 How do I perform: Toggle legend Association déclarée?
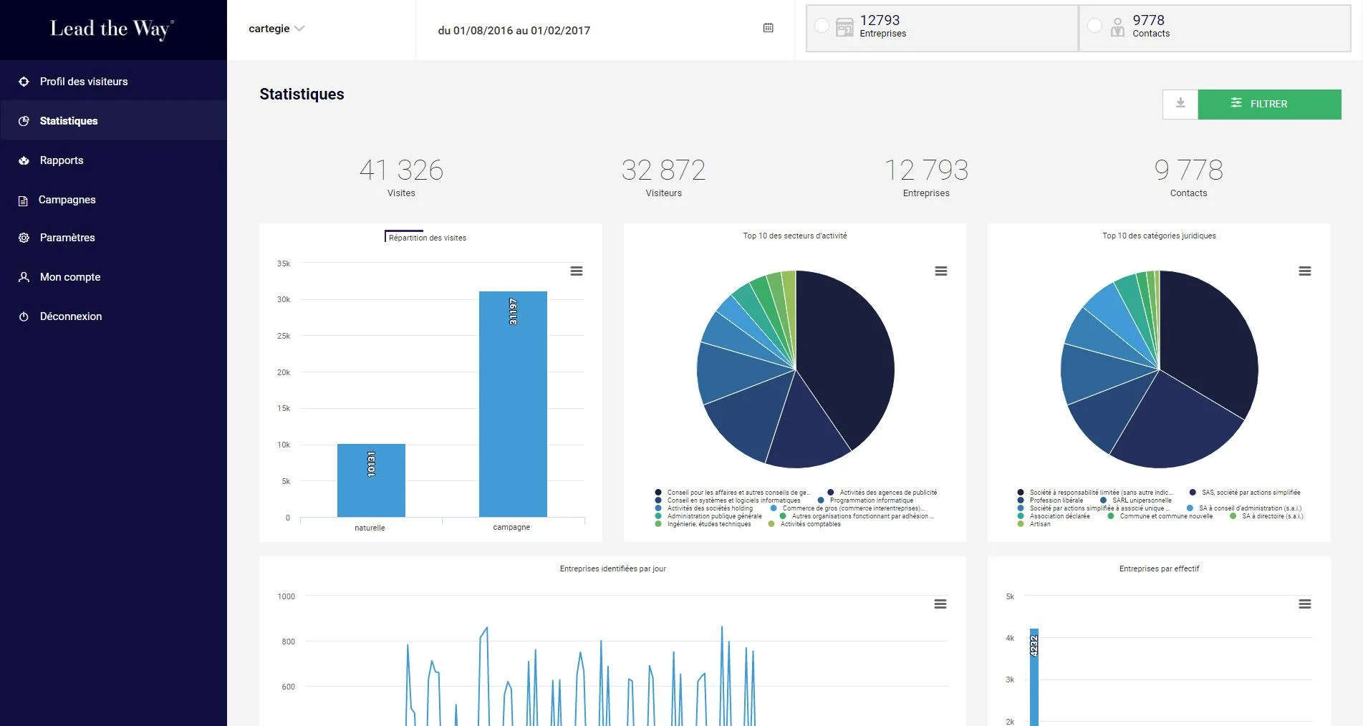1054,516
